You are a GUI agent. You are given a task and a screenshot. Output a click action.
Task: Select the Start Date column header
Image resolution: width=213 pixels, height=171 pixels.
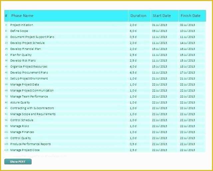164,16
